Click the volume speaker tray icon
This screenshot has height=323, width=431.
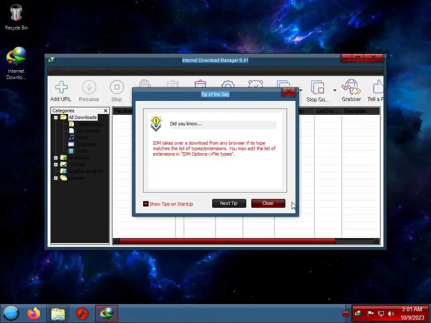point(391,313)
